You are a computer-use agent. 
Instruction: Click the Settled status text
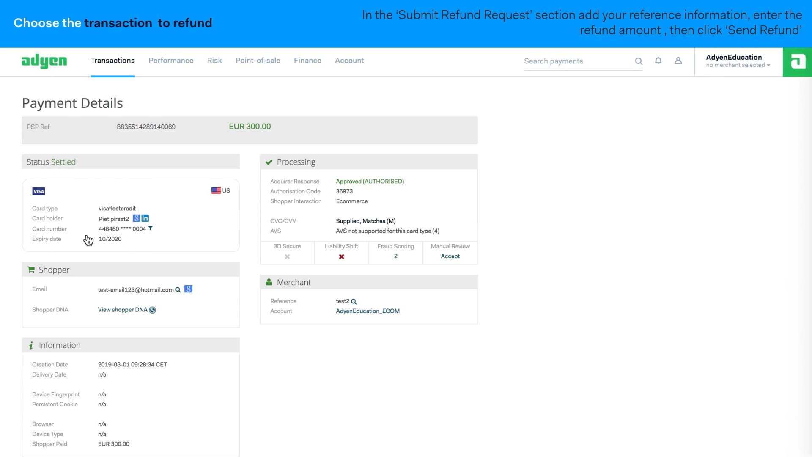[x=63, y=162]
